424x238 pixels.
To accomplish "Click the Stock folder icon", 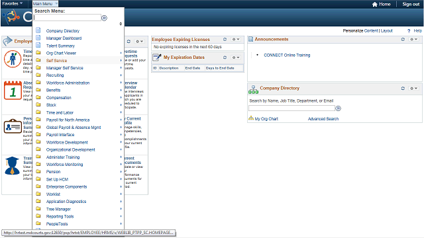I will [38, 104].
